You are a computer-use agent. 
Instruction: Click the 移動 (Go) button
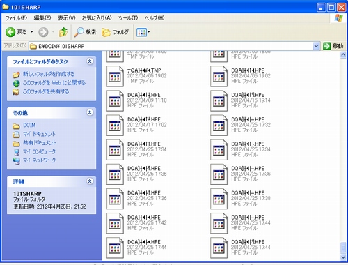pyautogui.click(x=333, y=46)
